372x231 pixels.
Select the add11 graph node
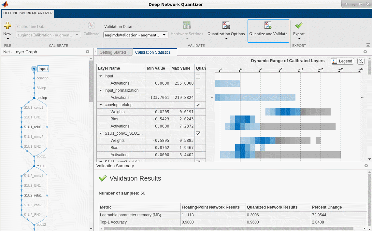[34, 156]
